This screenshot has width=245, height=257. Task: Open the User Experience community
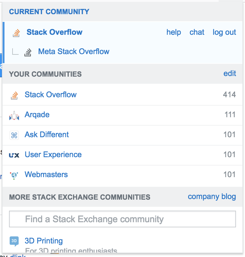click(x=53, y=155)
